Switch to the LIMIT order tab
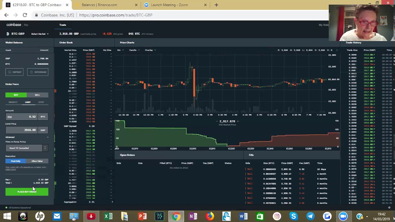Screen dimensions: 395x222 [x=28, y=102]
